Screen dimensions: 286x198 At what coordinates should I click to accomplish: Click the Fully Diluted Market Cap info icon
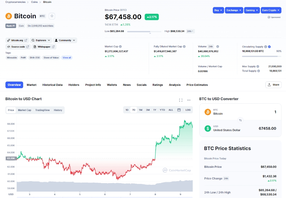(184, 47)
